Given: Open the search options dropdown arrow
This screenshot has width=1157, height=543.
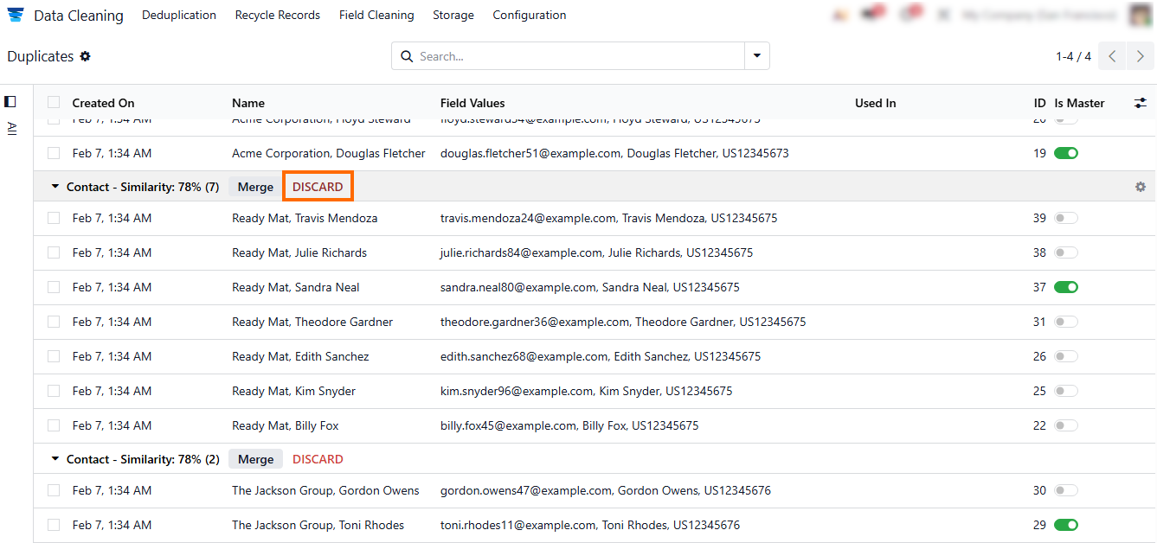Looking at the screenshot, I should [x=757, y=56].
